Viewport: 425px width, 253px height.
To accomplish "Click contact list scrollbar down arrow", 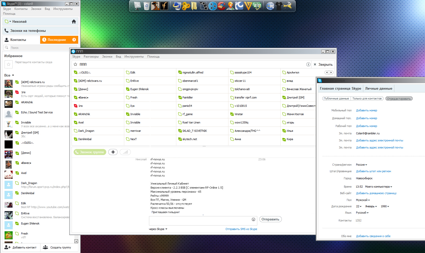I will pos(76,241).
